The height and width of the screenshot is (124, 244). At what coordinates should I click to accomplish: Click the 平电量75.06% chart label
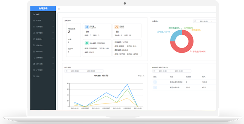(x=199, y=51)
